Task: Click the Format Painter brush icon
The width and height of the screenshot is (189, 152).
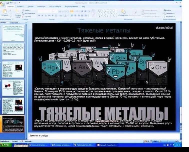Action: pyautogui.click(x=10, y=16)
